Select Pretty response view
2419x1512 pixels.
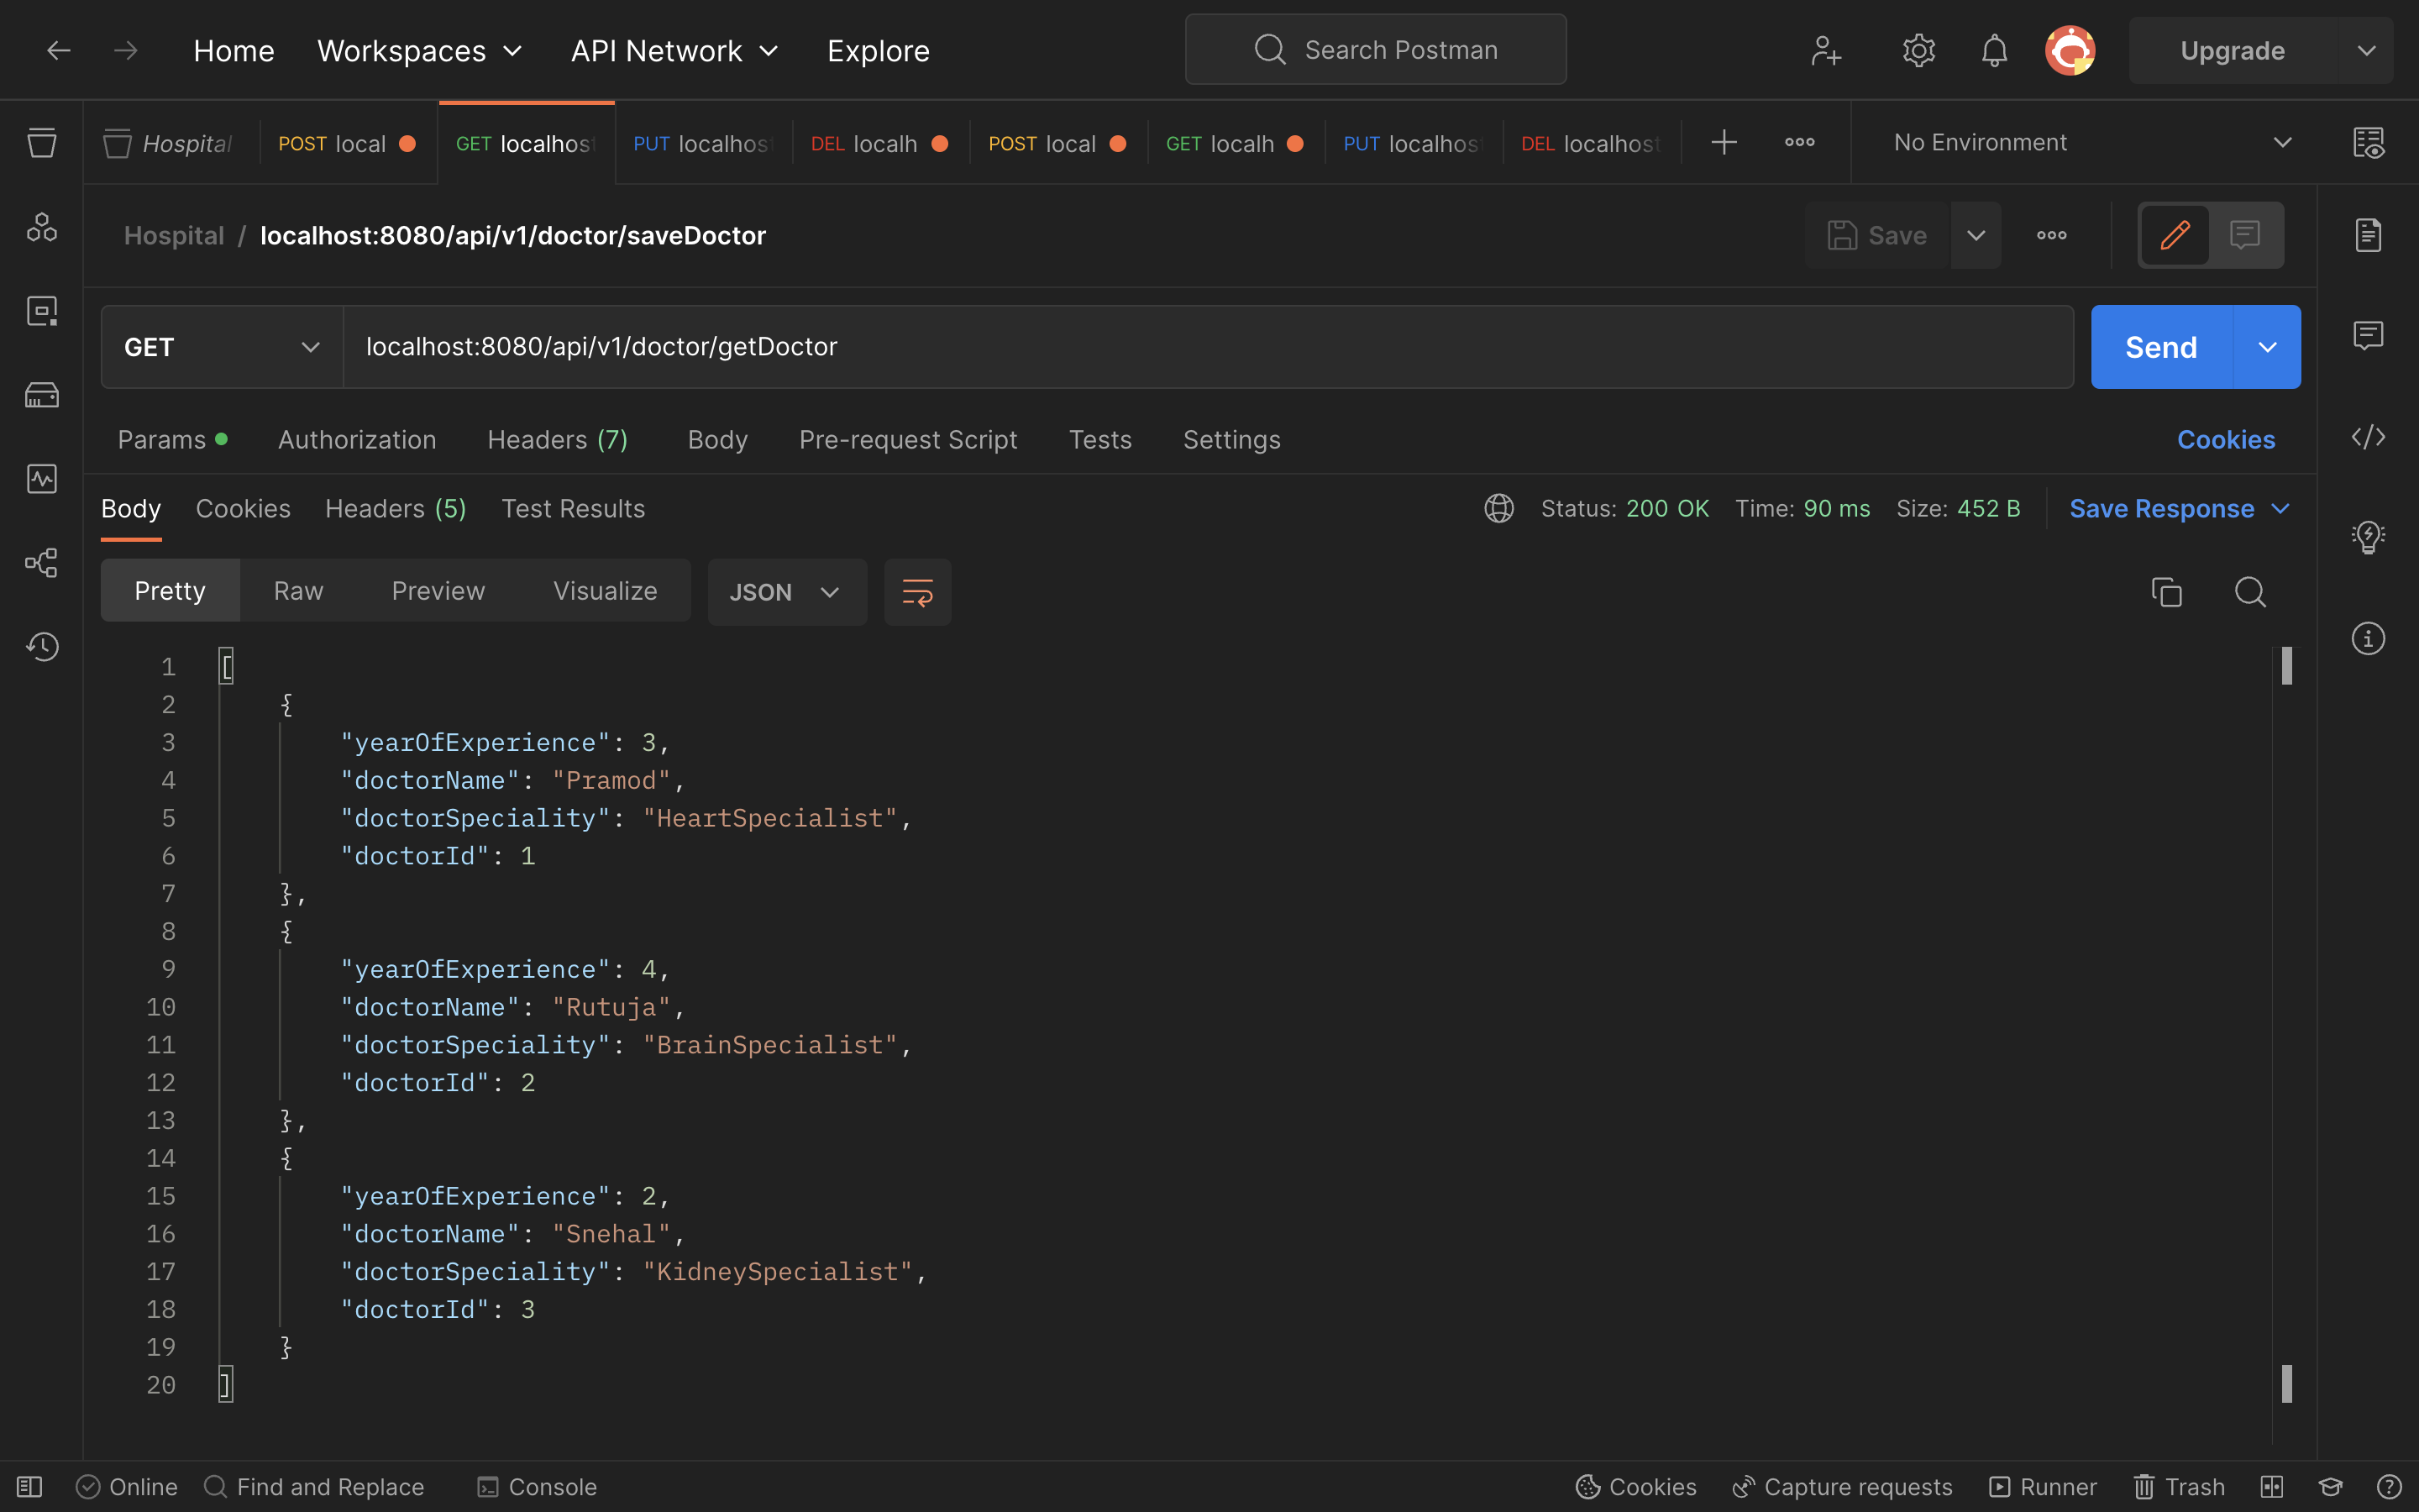click(x=170, y=591)
